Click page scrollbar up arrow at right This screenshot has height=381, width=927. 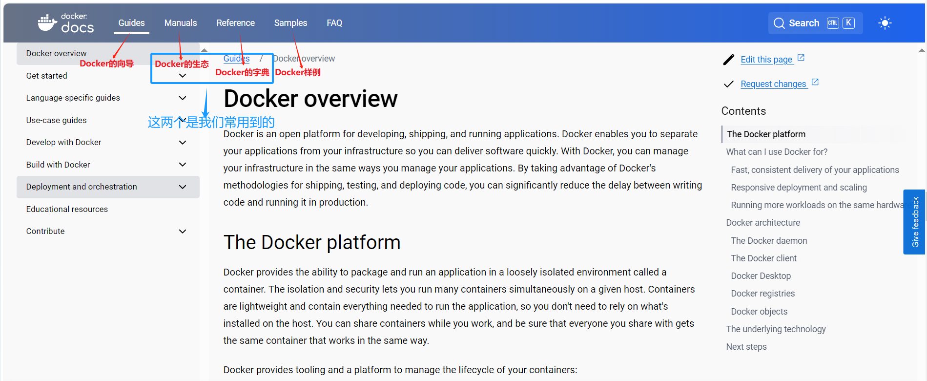pyautogui.click(x=922, y=50)
